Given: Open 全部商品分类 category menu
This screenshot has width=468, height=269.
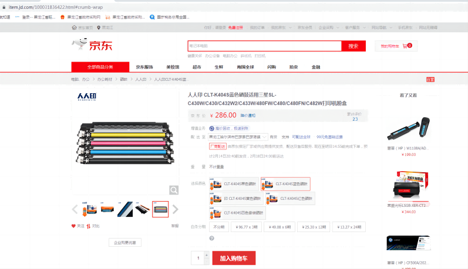Looking at the screenshot, I should [x=100, y=67].
